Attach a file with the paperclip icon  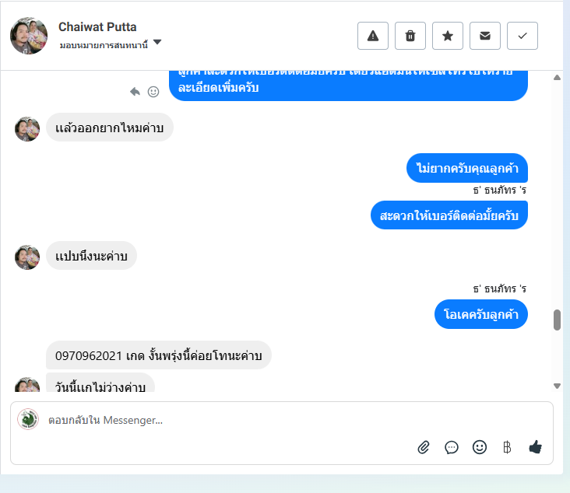(424, 447)
